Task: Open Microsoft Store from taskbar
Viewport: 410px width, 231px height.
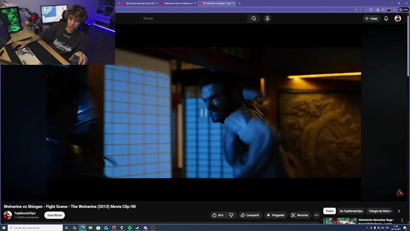Action: [98, 228]
